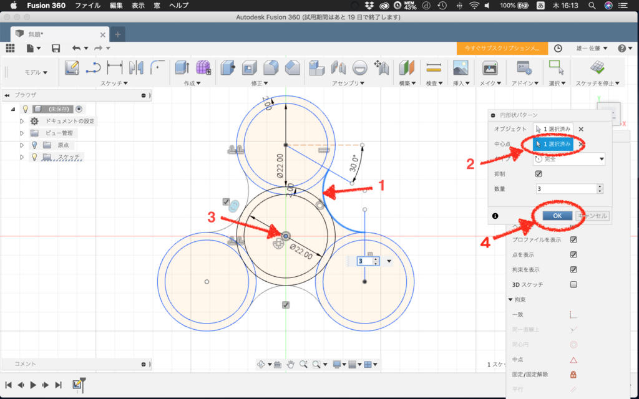
Task: Open the タイプ dropdown in pattern dialog
Action: (x=569, y=159)
